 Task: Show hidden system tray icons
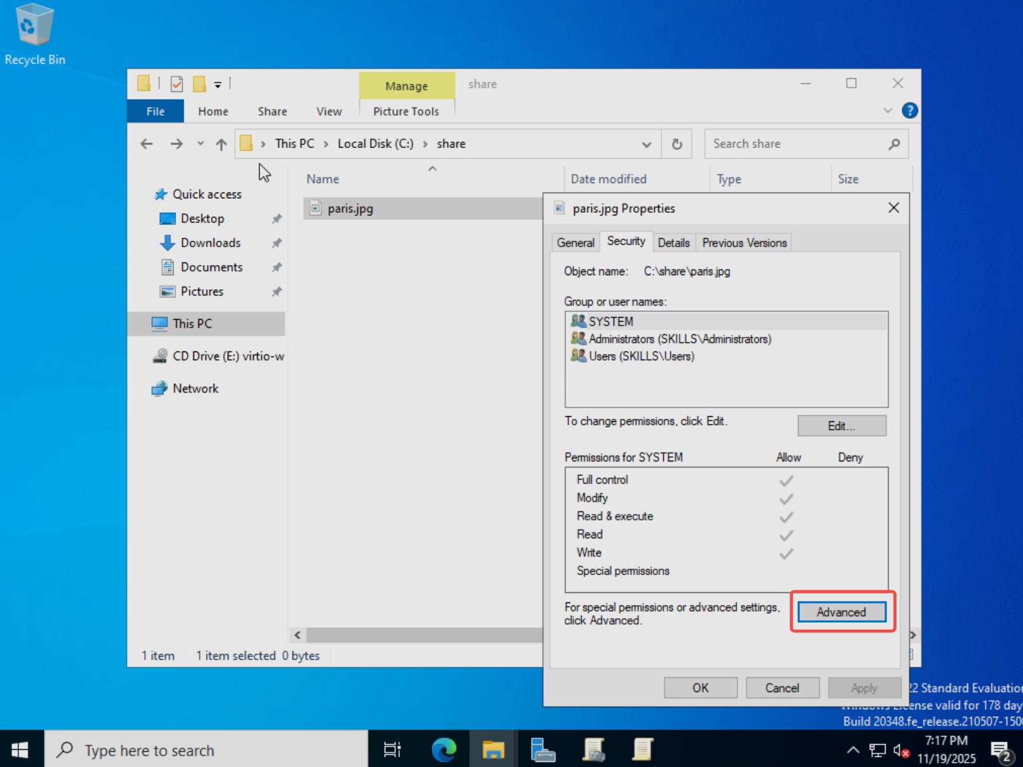click(x=853, y=750)
